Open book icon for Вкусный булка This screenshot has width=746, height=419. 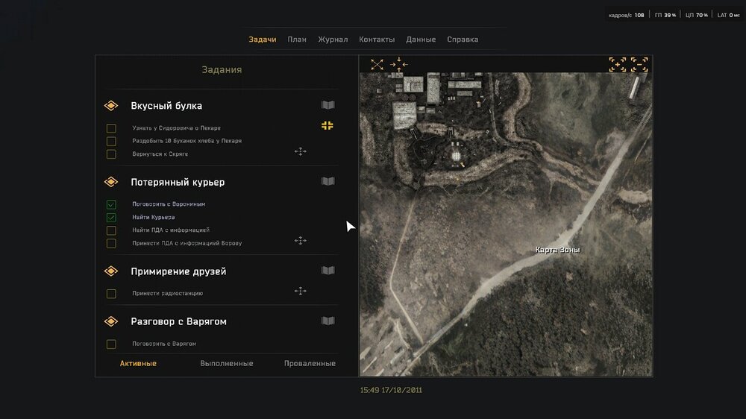tap(327, 105)
